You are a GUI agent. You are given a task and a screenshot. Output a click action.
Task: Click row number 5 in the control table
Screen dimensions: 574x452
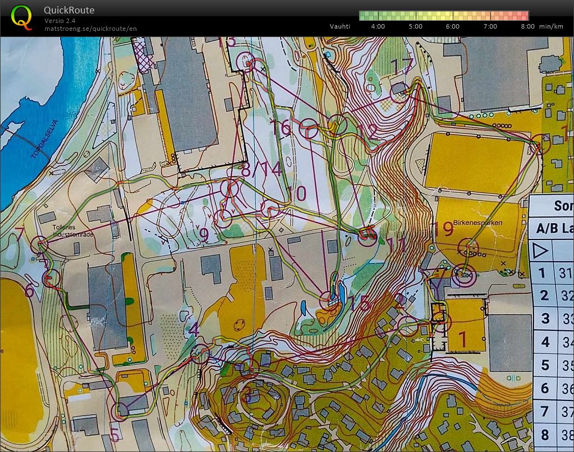545,365
